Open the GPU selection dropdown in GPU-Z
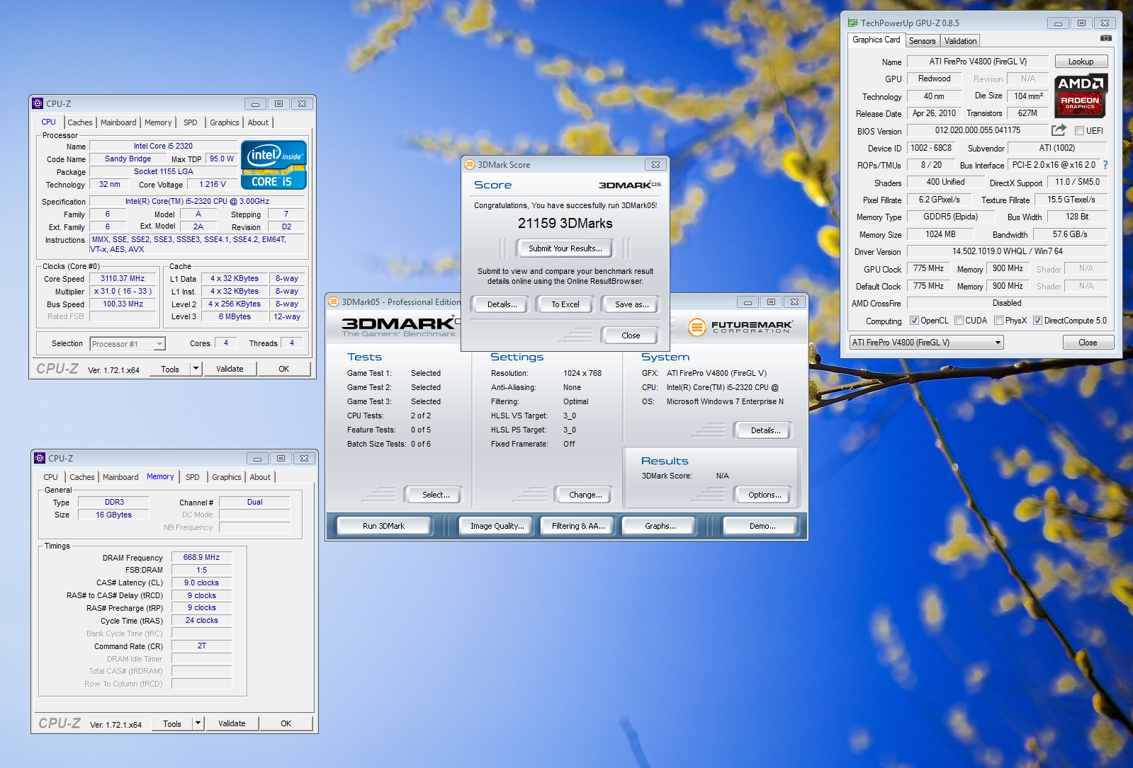This screenshot has width=1133, height=768. [x=927, y=343]
